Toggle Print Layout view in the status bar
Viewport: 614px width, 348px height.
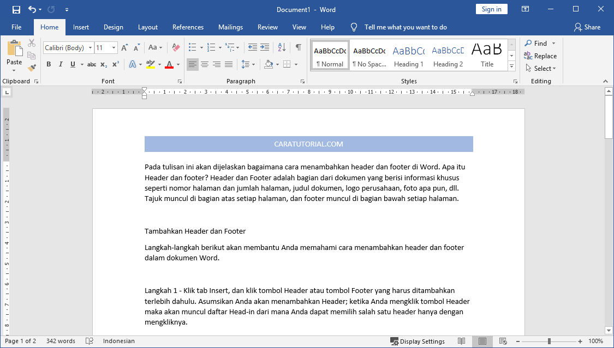(x=482, y=341)
